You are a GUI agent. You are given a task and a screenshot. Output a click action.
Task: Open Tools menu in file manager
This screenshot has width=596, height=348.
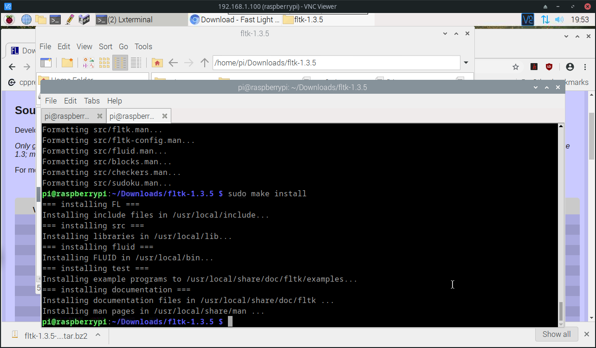click(143, 46)
